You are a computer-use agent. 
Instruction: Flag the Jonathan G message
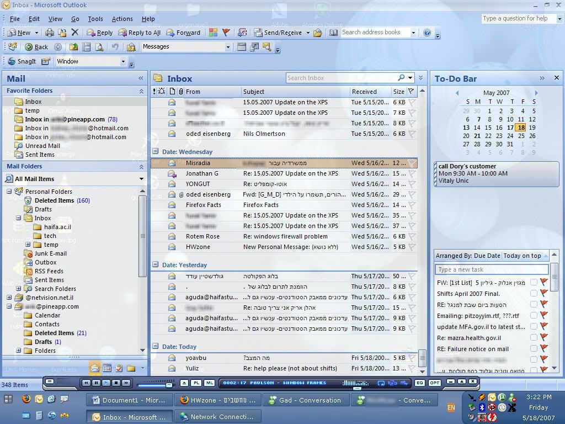pyautogui.click(x=412, y=174)
